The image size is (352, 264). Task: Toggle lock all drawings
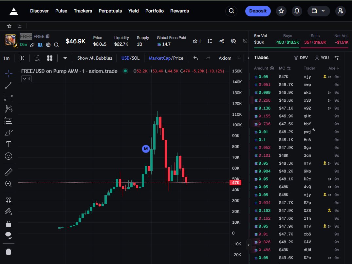coord(9,224)
